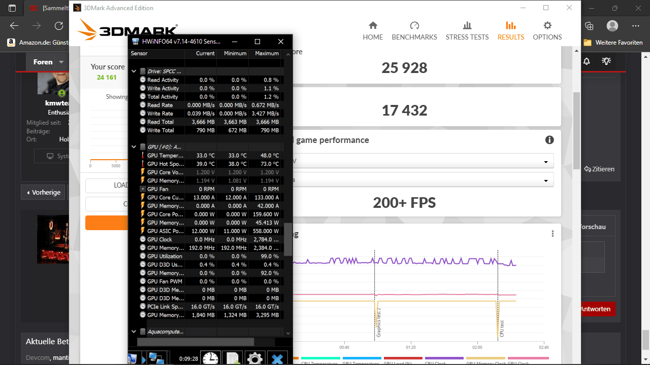This screenshot has height=365, width=650.
Task: Click the HWiNFO horizontal scrollbar thumb
Action: tap(195, 342)
